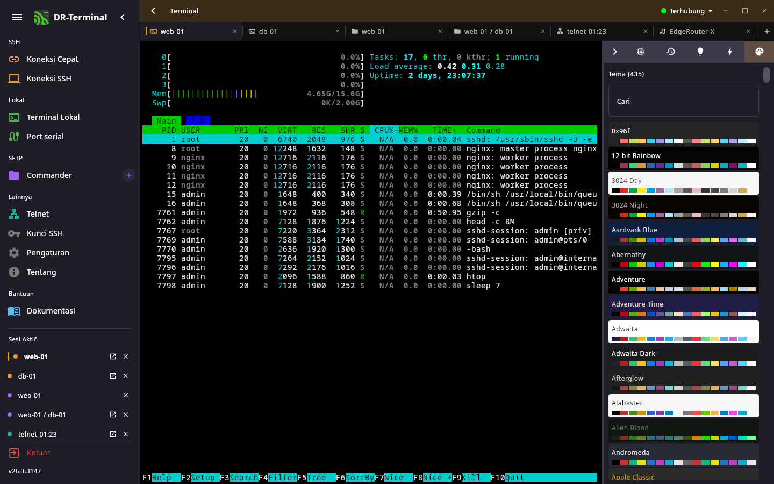
Task: Click the Dokumentasi book icon
Action: (x=14, y=311)
